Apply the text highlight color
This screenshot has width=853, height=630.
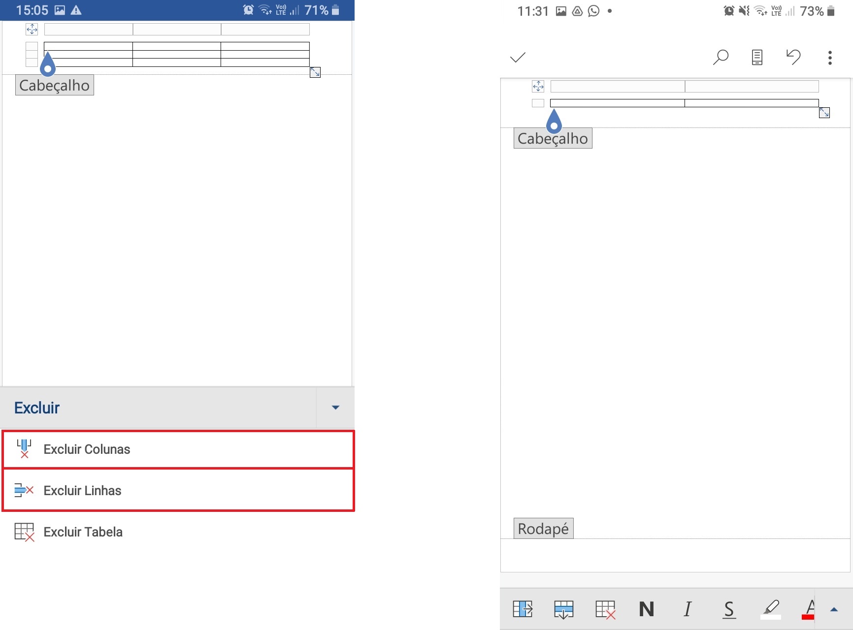click(x=771, y=609)
